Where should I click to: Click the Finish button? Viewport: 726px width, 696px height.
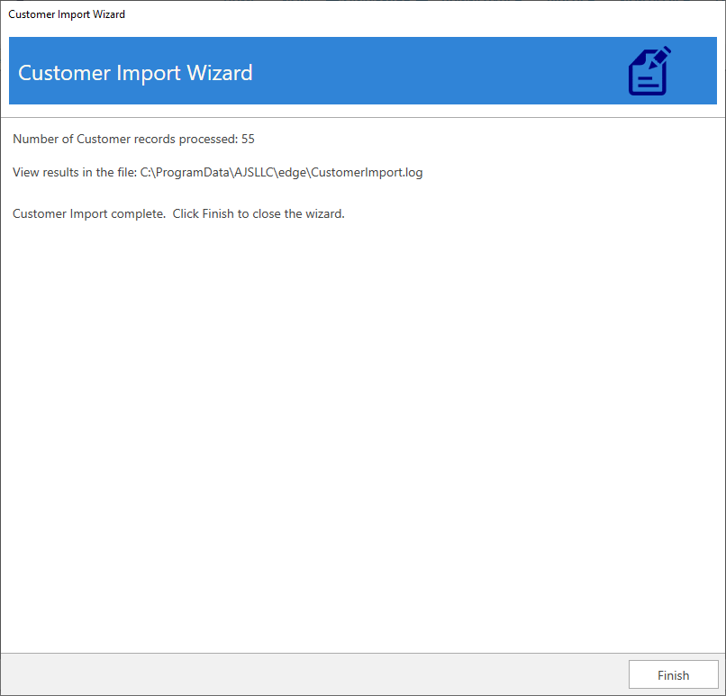click(673, 675)
